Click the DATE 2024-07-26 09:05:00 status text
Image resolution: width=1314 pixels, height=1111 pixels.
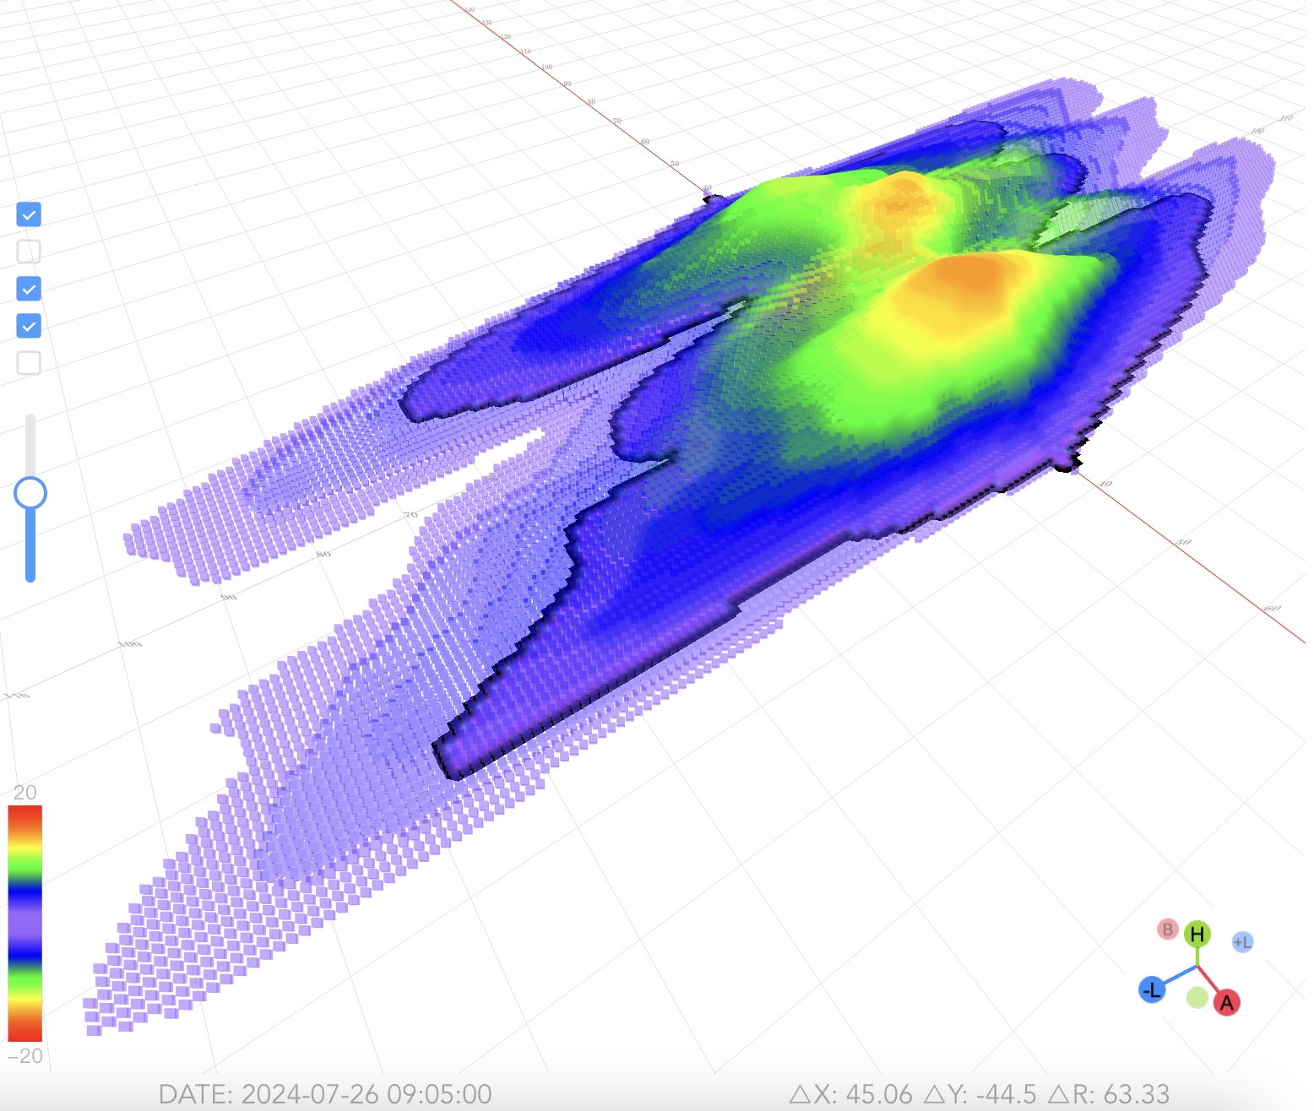click(325, 1094)
